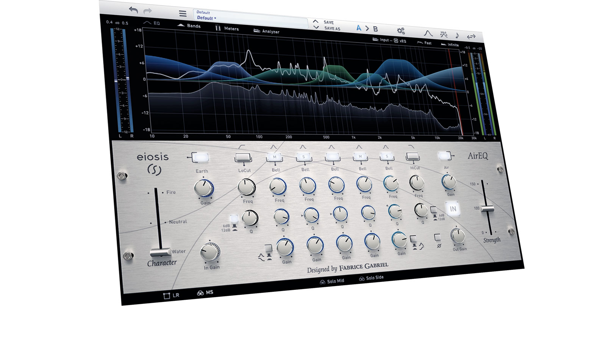The height and width of the screenshot is (341, 606).
Task: Toggle the phase invert button
Action: 437,238
